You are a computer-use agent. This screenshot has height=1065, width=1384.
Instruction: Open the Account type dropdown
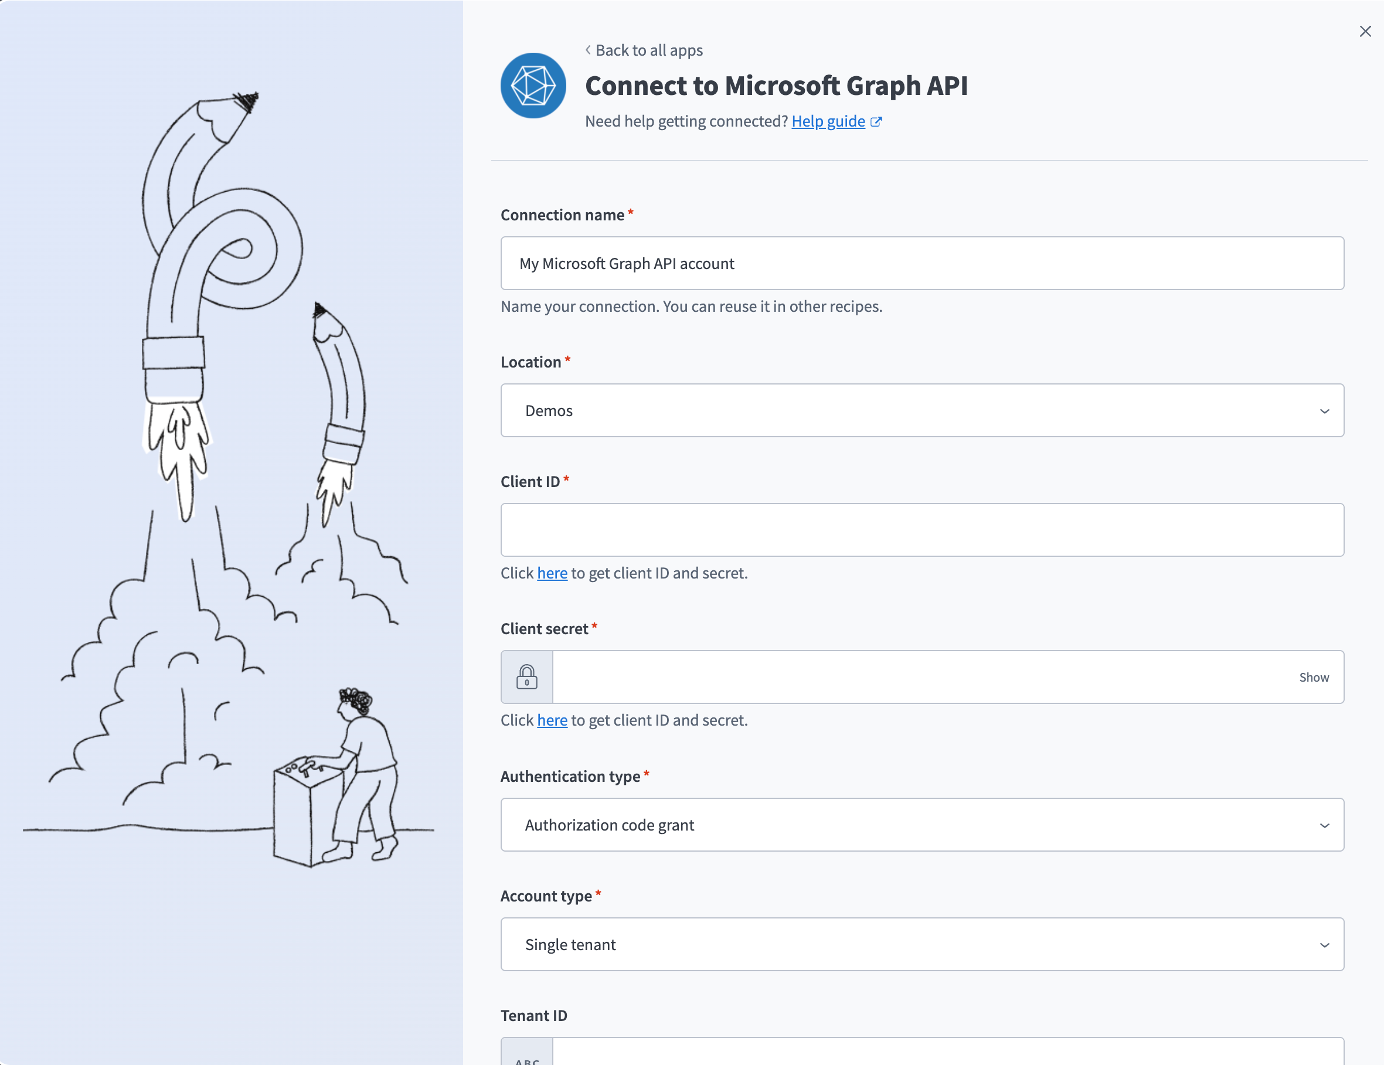click(x=922, y=945)
